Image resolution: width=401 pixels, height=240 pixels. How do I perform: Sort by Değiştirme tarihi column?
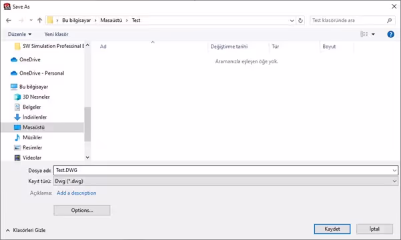pyautogui.click(x=229, y=47)
